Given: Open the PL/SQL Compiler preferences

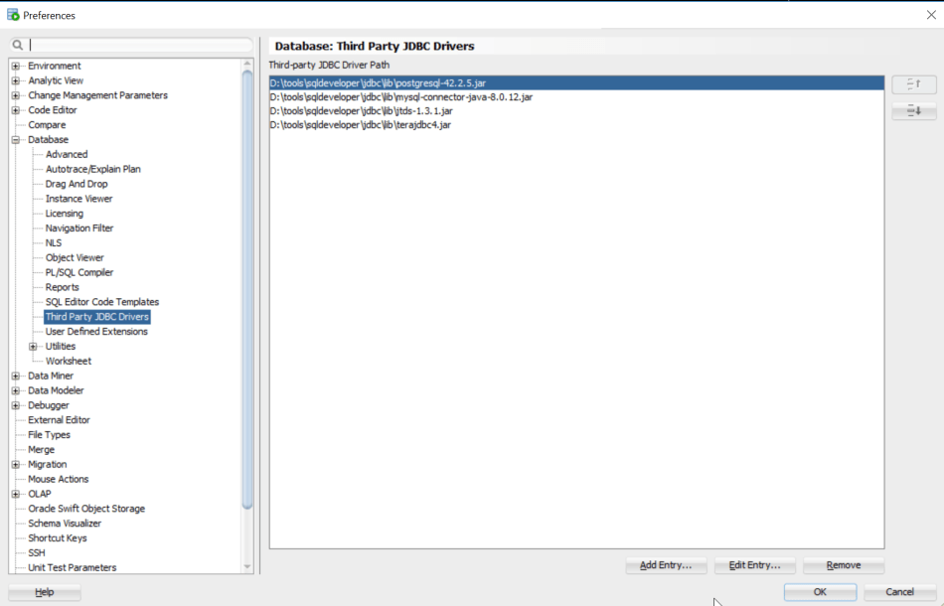Looking at the screenshot, I should 78,272.
